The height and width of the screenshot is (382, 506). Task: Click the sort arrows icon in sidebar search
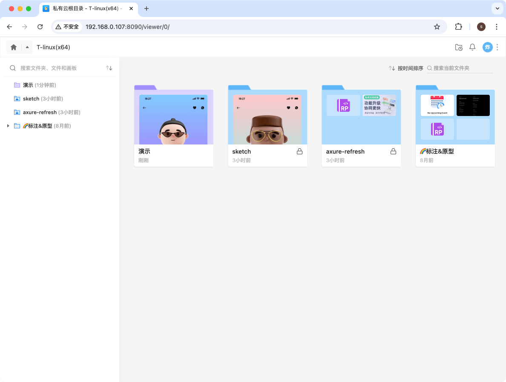109,68
